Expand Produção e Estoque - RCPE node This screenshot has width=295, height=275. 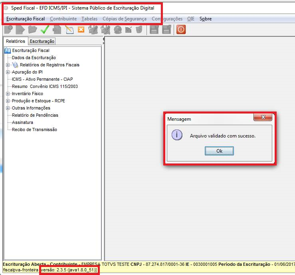[8, 101]
